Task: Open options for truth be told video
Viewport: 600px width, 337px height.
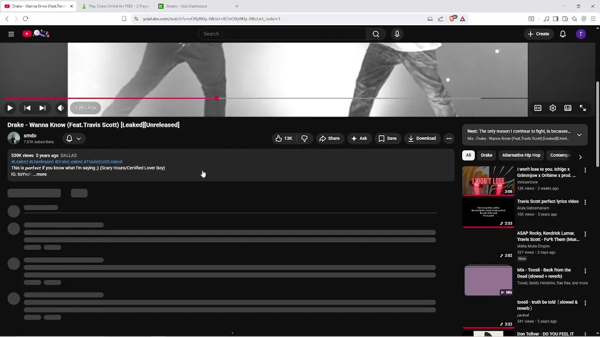Action: pos(585,303)
